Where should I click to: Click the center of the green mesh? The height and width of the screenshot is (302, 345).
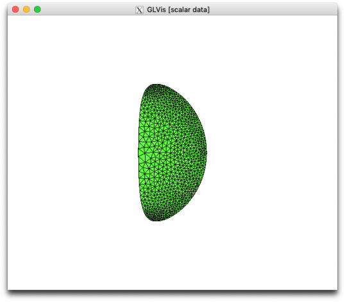pyautogui.click(x=172, y=153)
